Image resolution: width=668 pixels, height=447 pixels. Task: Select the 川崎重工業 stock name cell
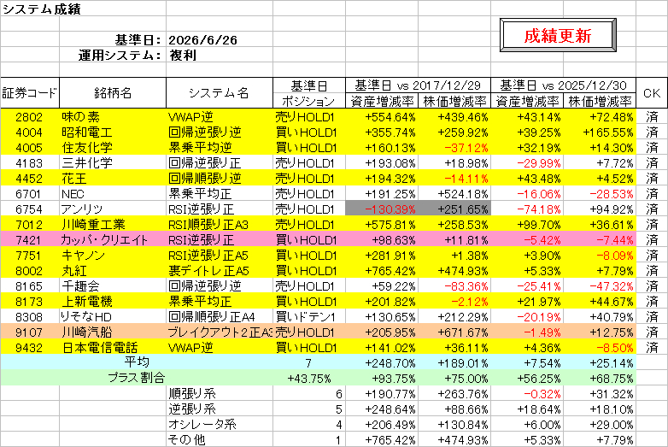pyautogui.click(x=113, y=225)
